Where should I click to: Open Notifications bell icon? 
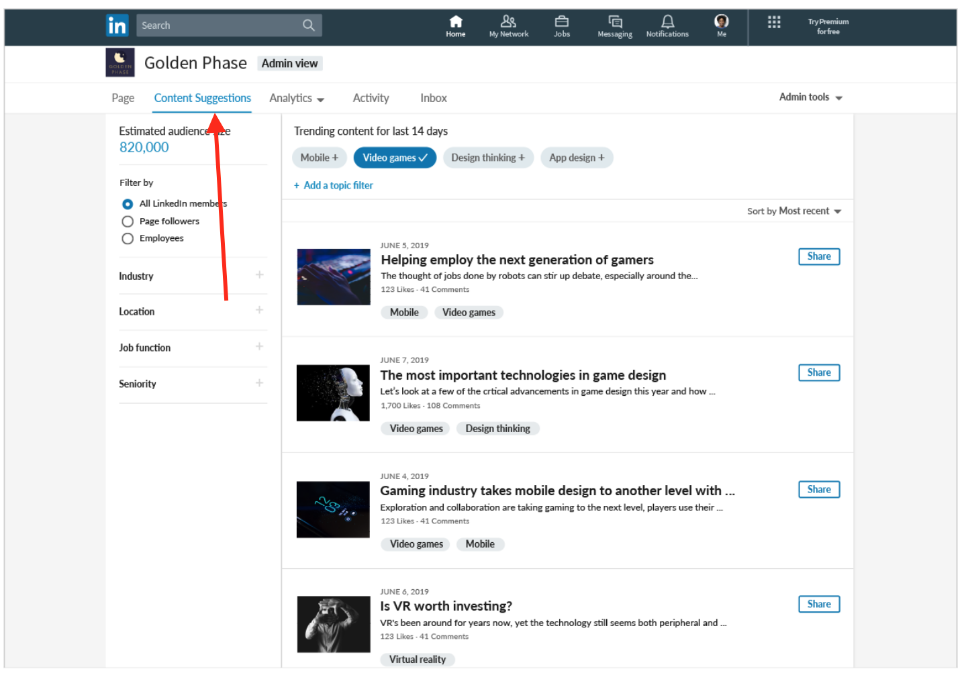(x=667, y=22)
